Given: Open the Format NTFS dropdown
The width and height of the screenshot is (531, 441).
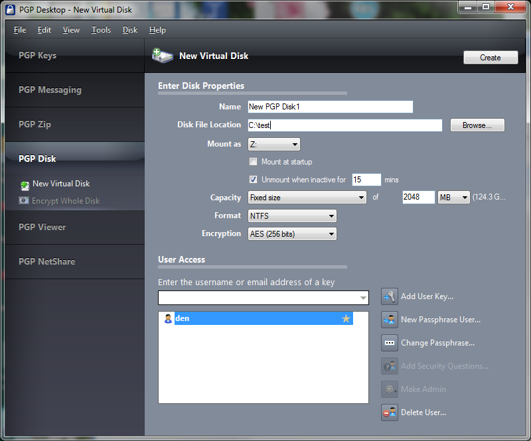Looking at the screenshot, I should 292,216.
